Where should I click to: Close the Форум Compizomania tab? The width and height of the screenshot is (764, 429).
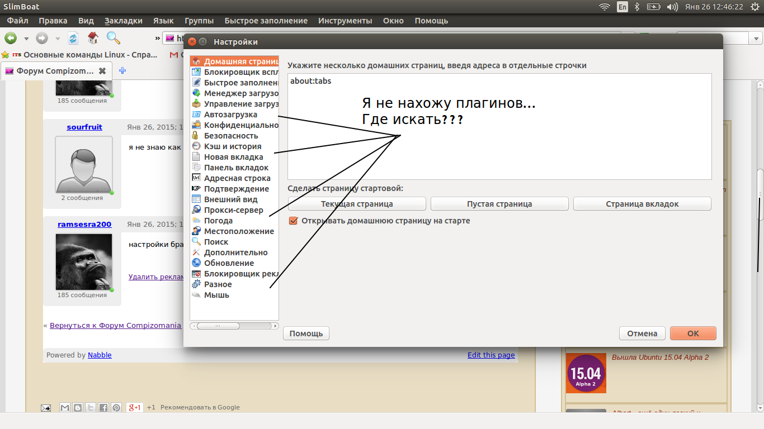[102, 71]
